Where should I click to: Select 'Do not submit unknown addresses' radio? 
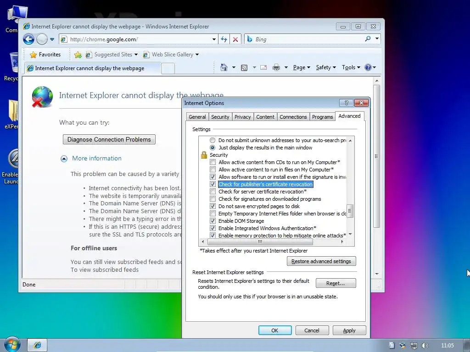[213, 140]
